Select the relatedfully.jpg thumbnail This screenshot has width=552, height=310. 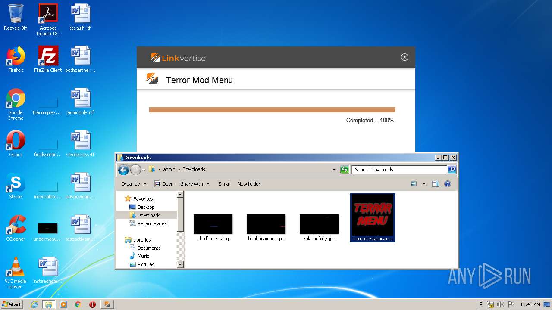(319, 228)
